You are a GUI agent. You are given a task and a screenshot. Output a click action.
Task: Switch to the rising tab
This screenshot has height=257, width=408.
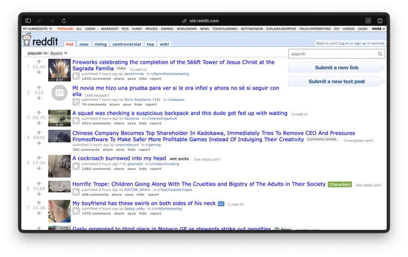coord(100,44)
